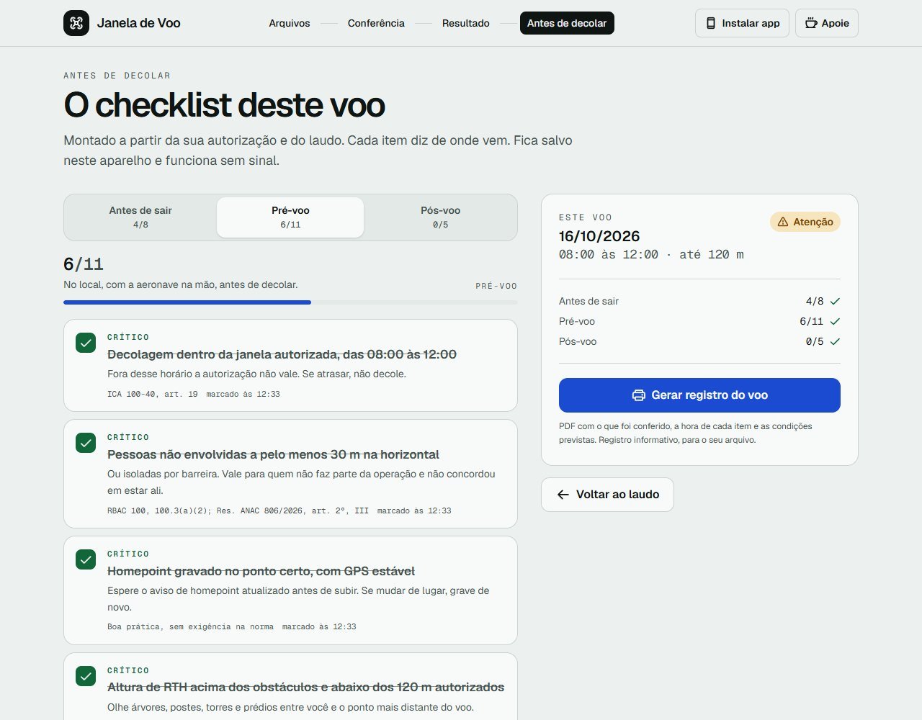Click the checkmark beside Antes de sair 4/8

(835, 301)
